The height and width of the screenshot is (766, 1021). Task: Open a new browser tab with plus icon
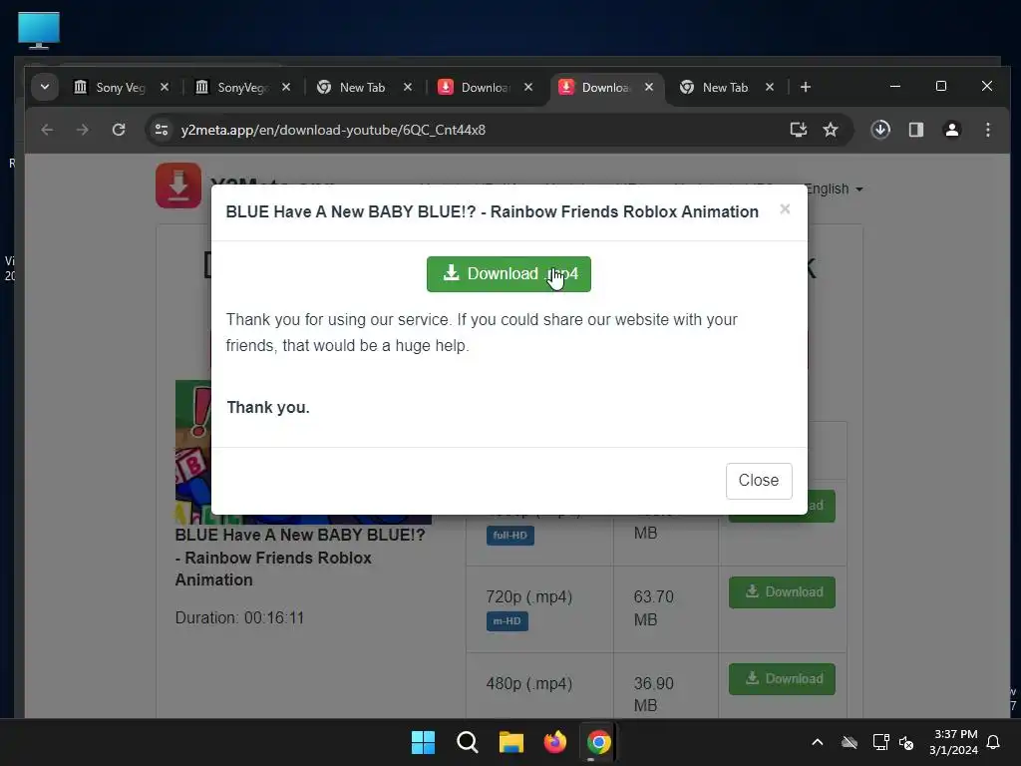(x=806, y=87)
